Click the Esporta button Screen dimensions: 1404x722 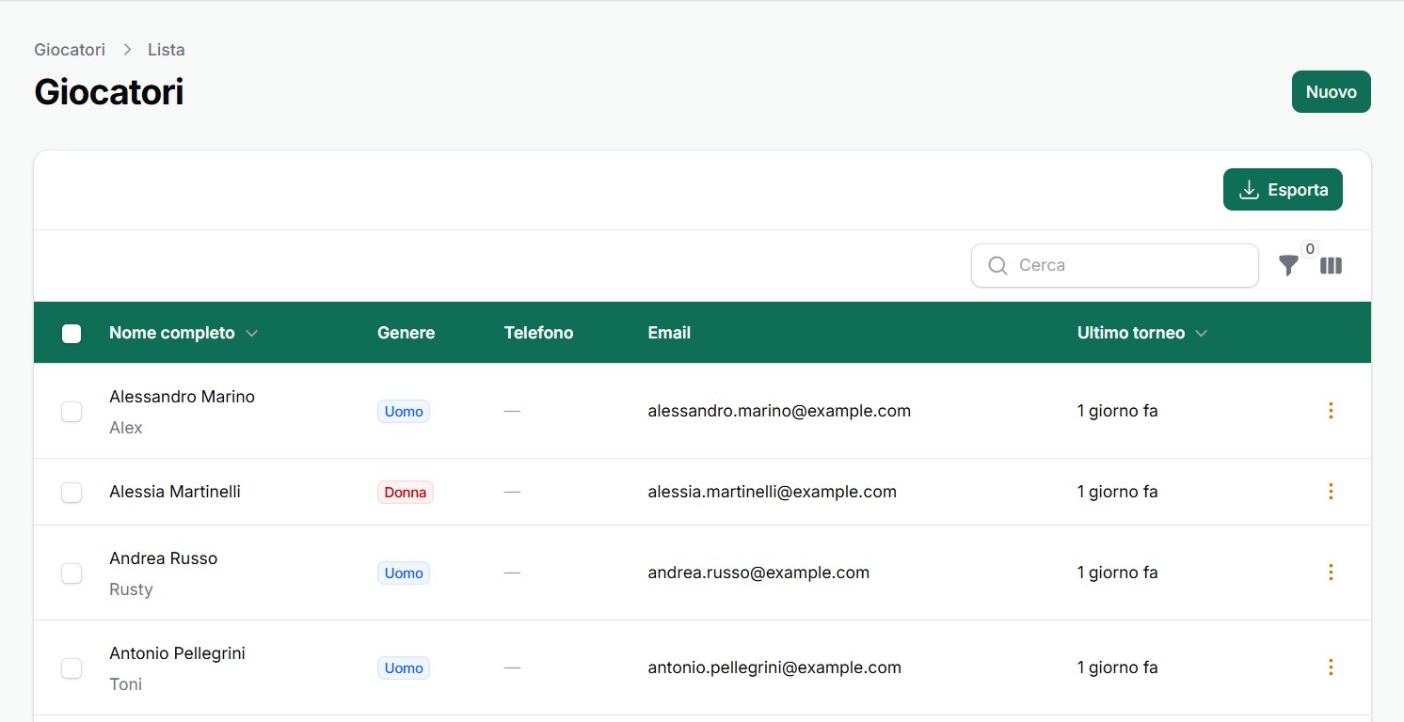pyautogui.click(x=1283, y=190)
